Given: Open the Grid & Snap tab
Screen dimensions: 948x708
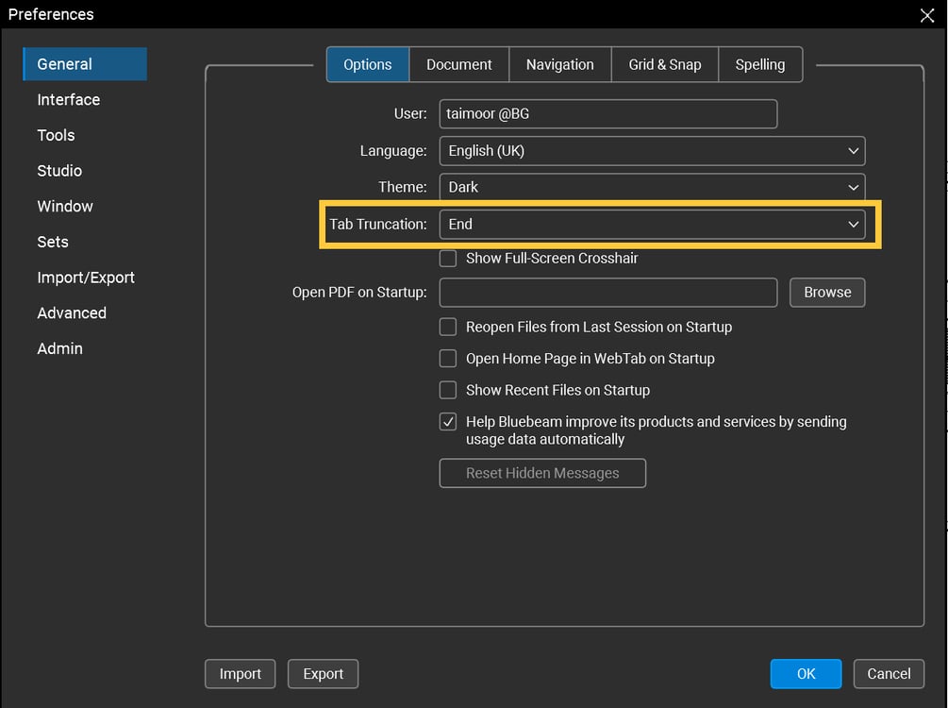Looking at the screenshot, I should point(664,64).
